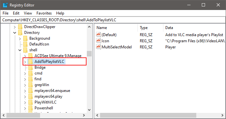Open the Favorites menu
Image resolution: width=226 pixels, height=119 pixels.
coord(44,13)
